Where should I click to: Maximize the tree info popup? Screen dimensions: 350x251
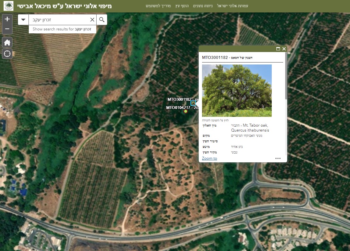tap(278, 49)
